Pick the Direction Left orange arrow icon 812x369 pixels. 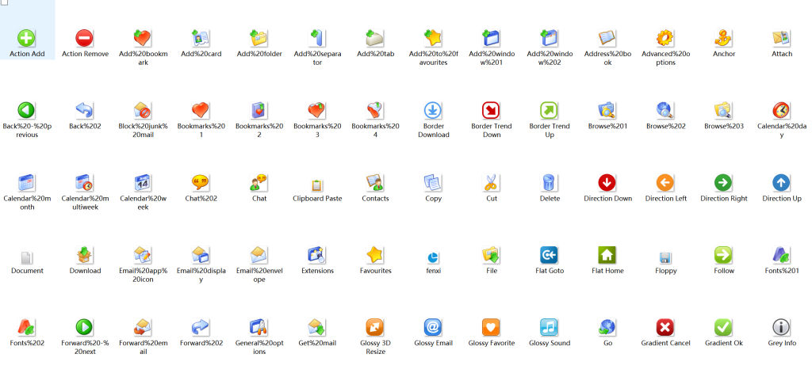[665, 183]
